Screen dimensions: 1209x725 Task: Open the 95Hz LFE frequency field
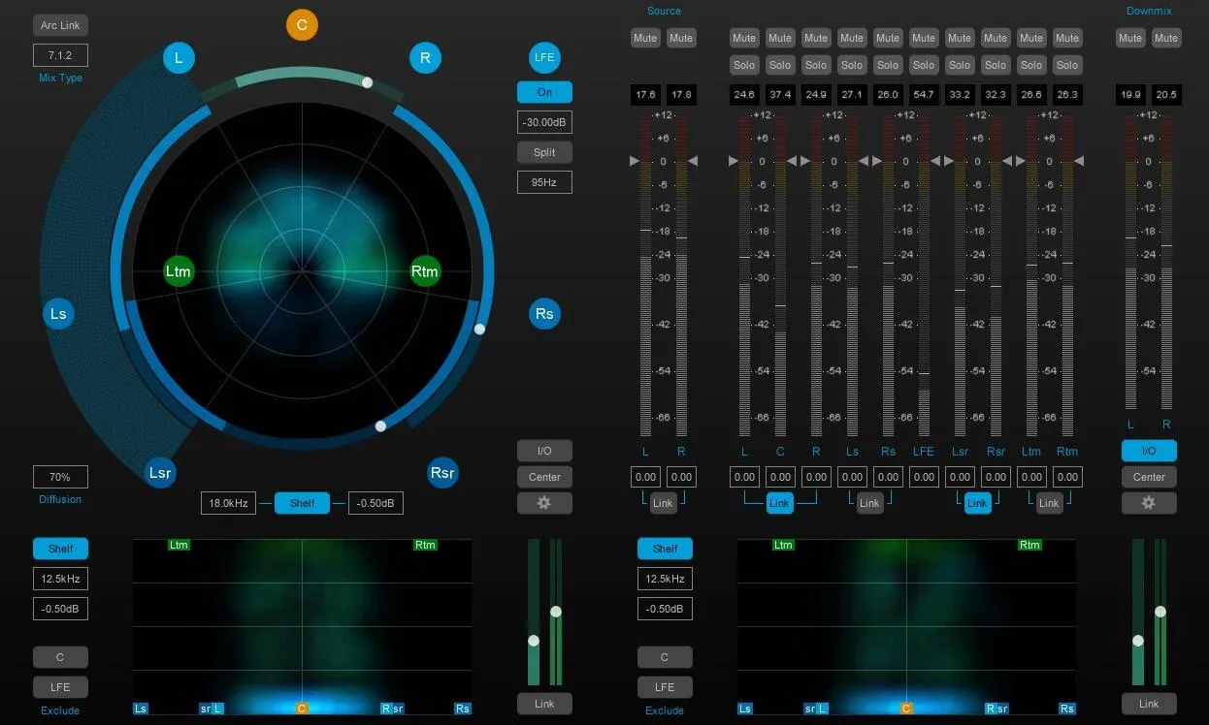point(544,182)
